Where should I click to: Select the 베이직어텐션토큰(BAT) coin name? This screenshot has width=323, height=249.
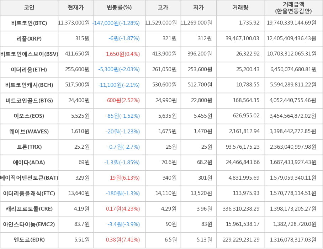click(29, 178)
